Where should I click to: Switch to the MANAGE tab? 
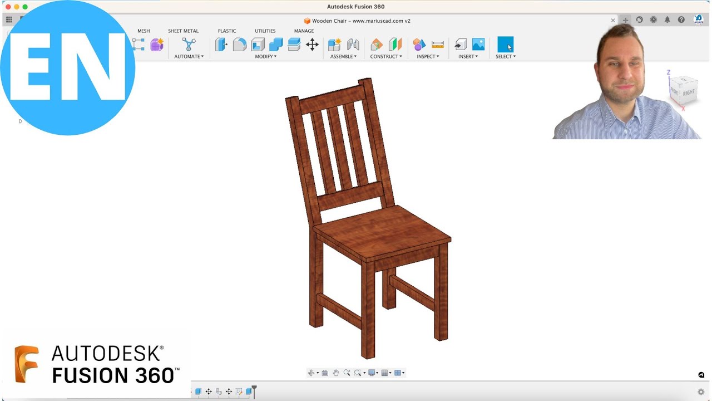(304, 31)
